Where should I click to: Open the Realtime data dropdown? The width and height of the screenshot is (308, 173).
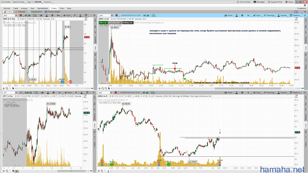pyautogui.click(x=19, y=2)
